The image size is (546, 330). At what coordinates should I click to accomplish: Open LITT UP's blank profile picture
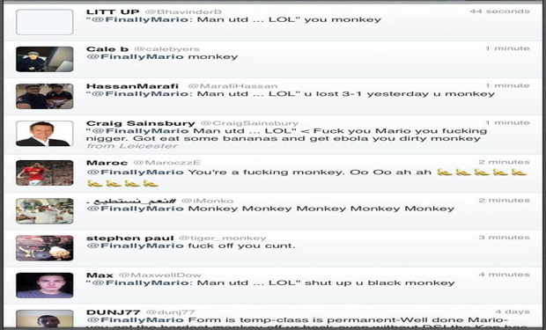tap(45, 22)
